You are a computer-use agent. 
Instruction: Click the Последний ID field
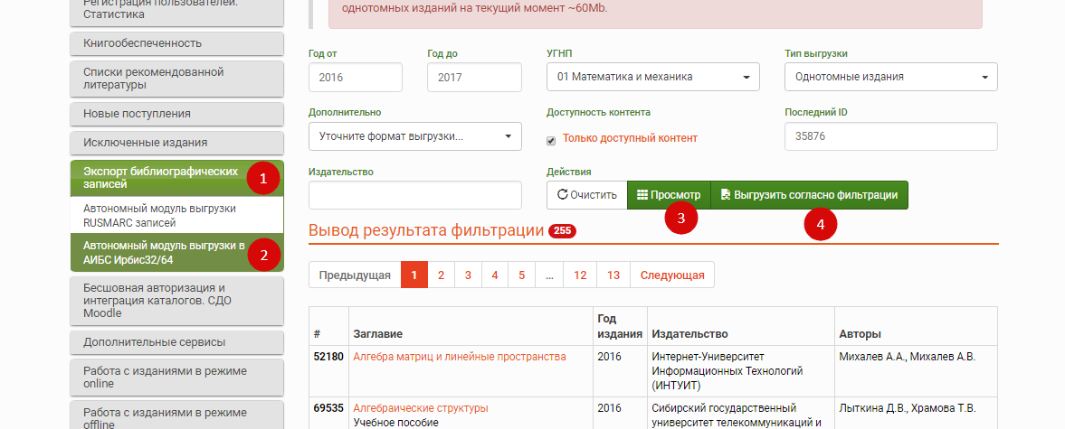click(890, 137)
